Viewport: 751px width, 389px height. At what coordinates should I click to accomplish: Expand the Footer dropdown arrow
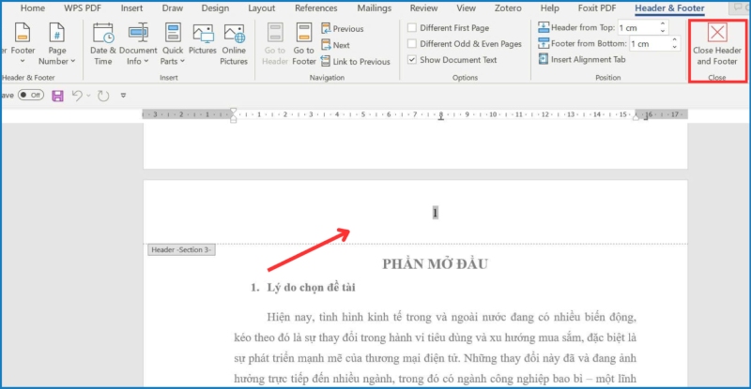(22, 61)
